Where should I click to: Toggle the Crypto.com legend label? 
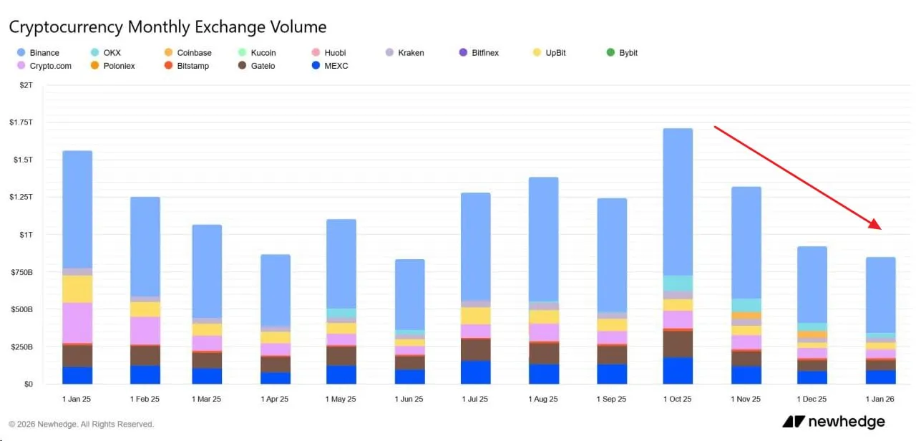pos(51,66)
